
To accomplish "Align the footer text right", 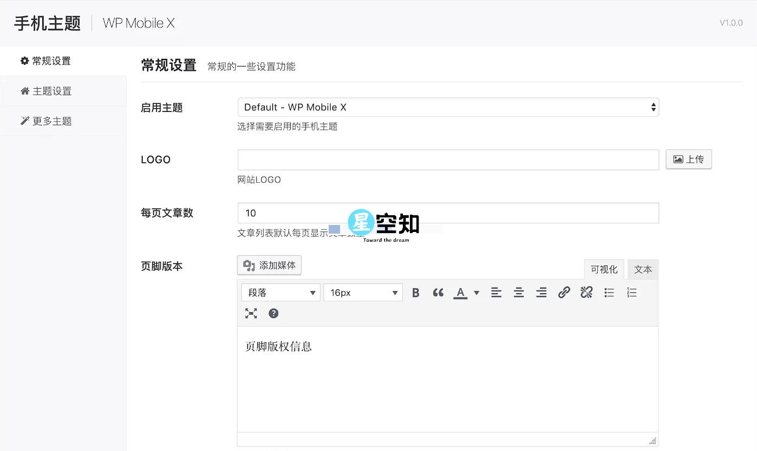I will click(541, 292).
